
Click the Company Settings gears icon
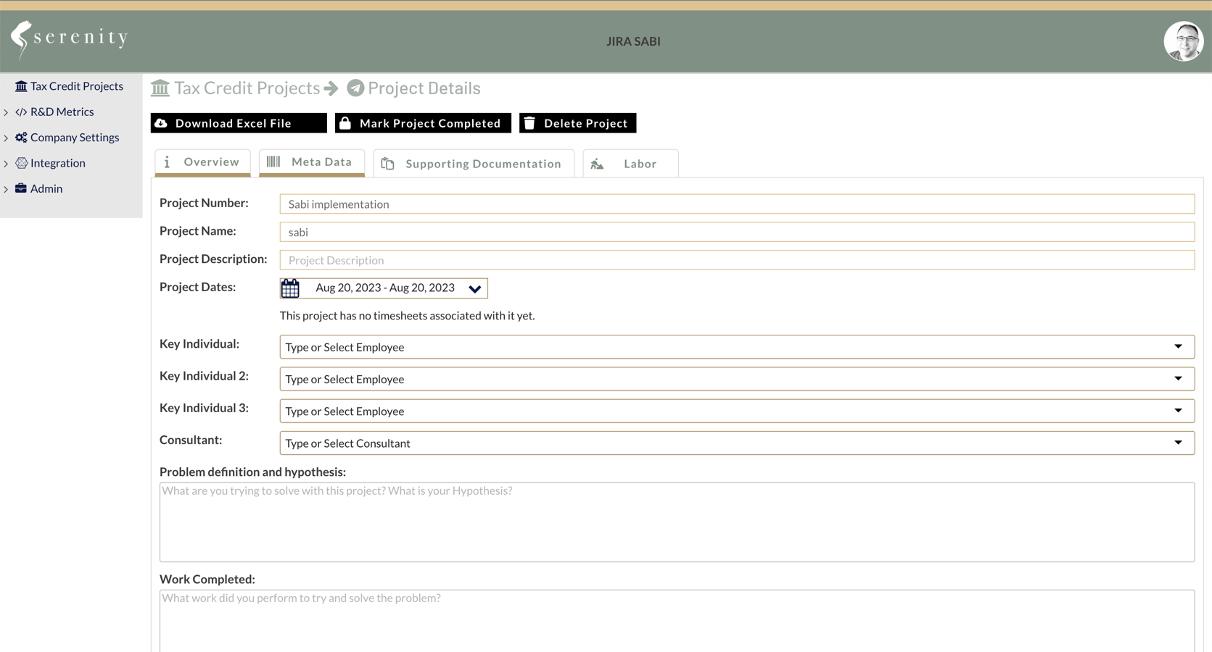[21, 138]
